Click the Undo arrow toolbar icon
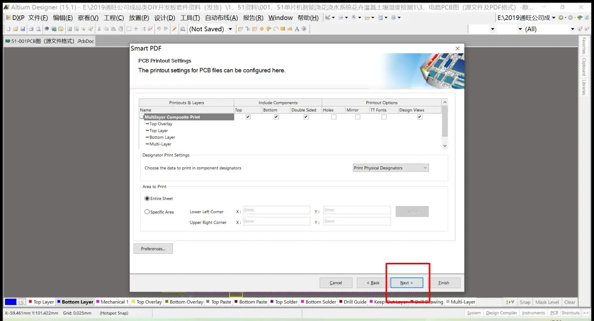594x321 pixels. click(158, 29)
